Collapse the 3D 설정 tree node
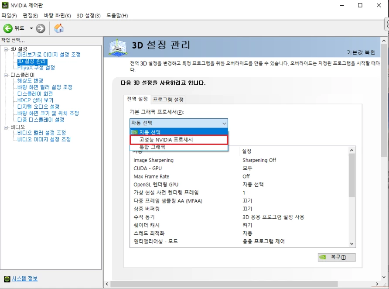Viewport: 389px width, 289px height. pos(6,49)
